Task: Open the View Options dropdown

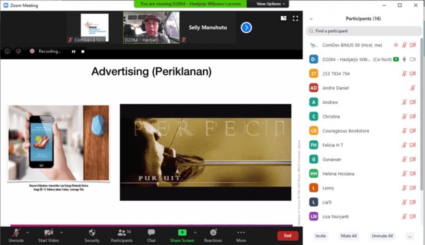Action: (271, 4)
